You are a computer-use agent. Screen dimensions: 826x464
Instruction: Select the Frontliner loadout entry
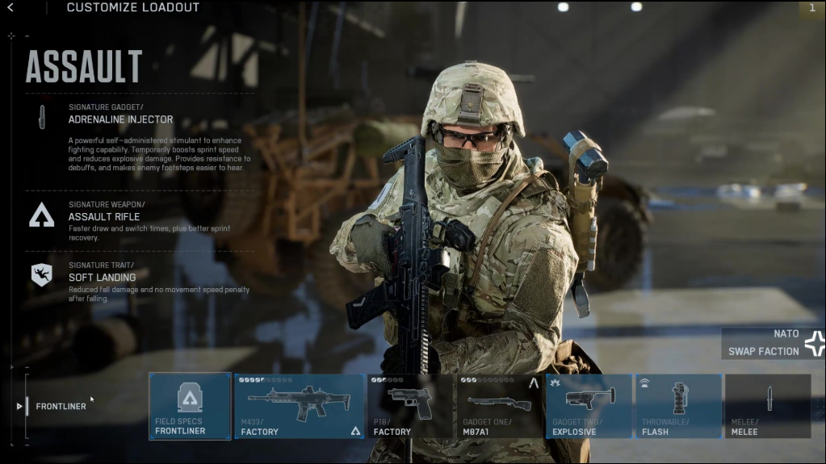click(61, 406)
